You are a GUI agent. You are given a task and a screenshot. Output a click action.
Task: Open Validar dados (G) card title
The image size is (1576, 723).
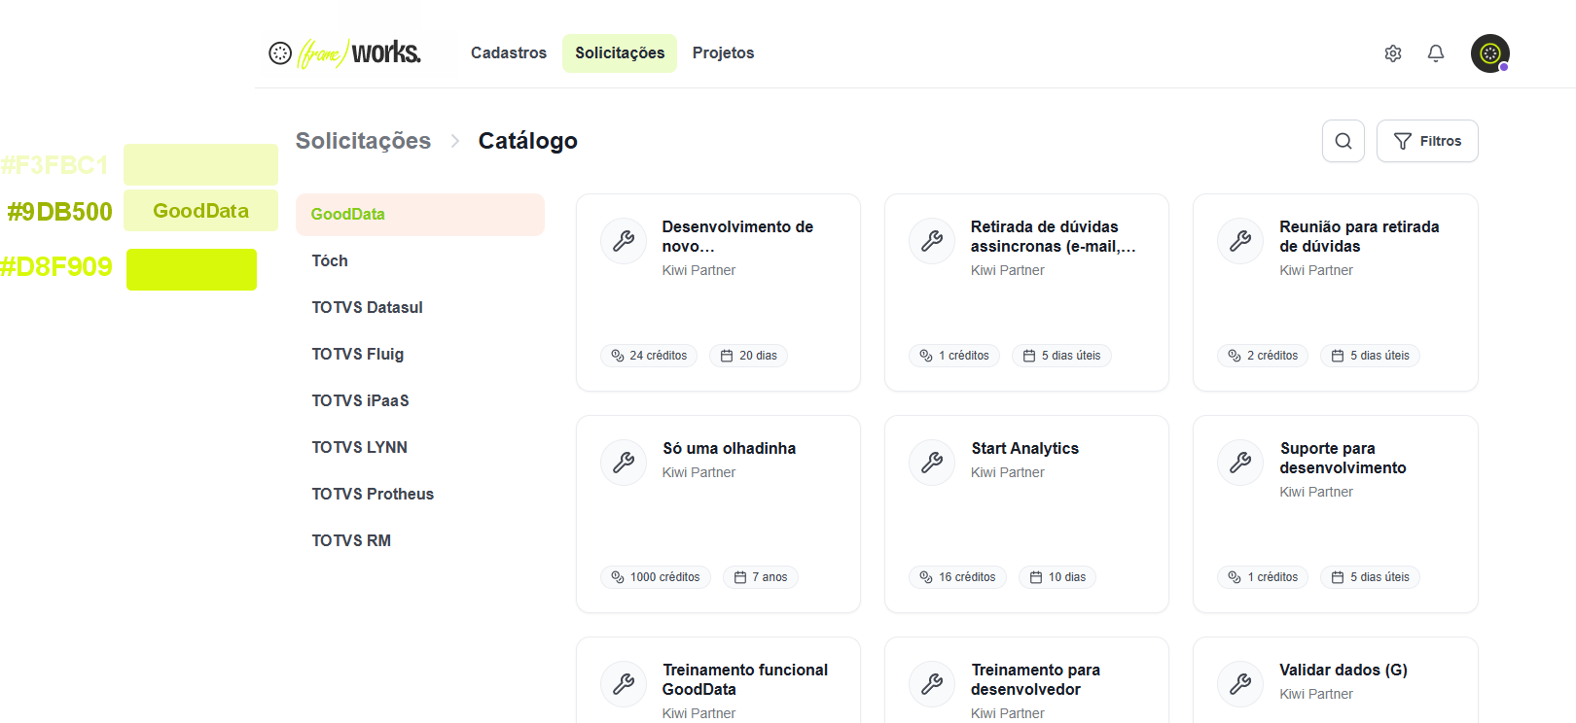[1343, 670]
